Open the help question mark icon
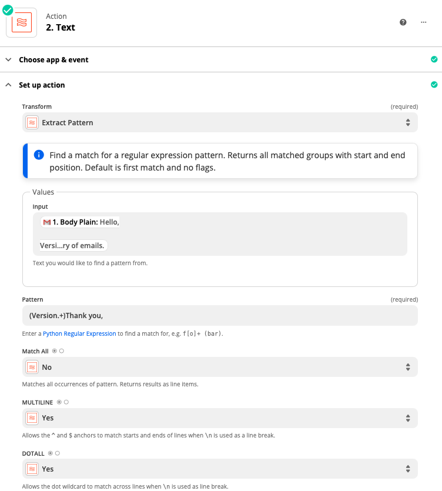This screenshot has width=442, height=491. [x=403, y=22]
